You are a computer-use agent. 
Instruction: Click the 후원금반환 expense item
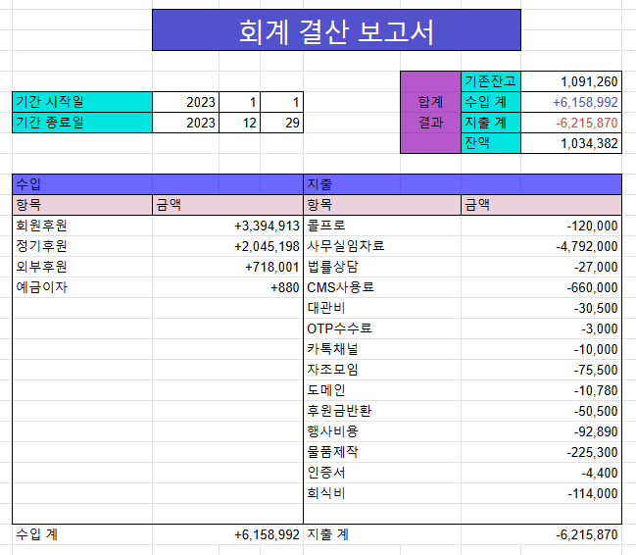pyautogui.click(x=382, y=411)
